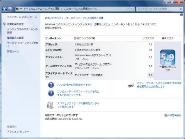The width and height of the screenshot is (185, 139).
Task: Click ディスクのデータ転送速度 description
Action: tap(89, 75)
